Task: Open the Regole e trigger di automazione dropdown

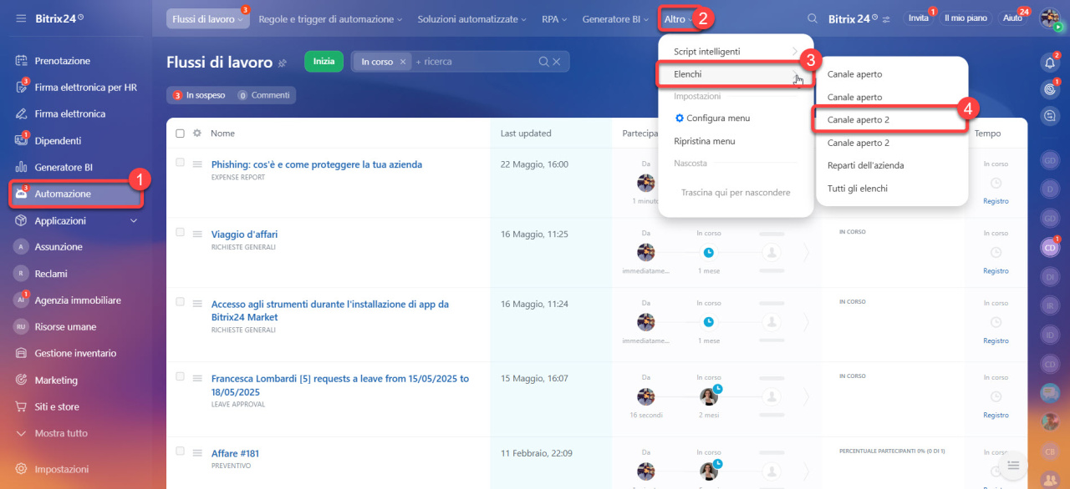Action: point(330,18)
